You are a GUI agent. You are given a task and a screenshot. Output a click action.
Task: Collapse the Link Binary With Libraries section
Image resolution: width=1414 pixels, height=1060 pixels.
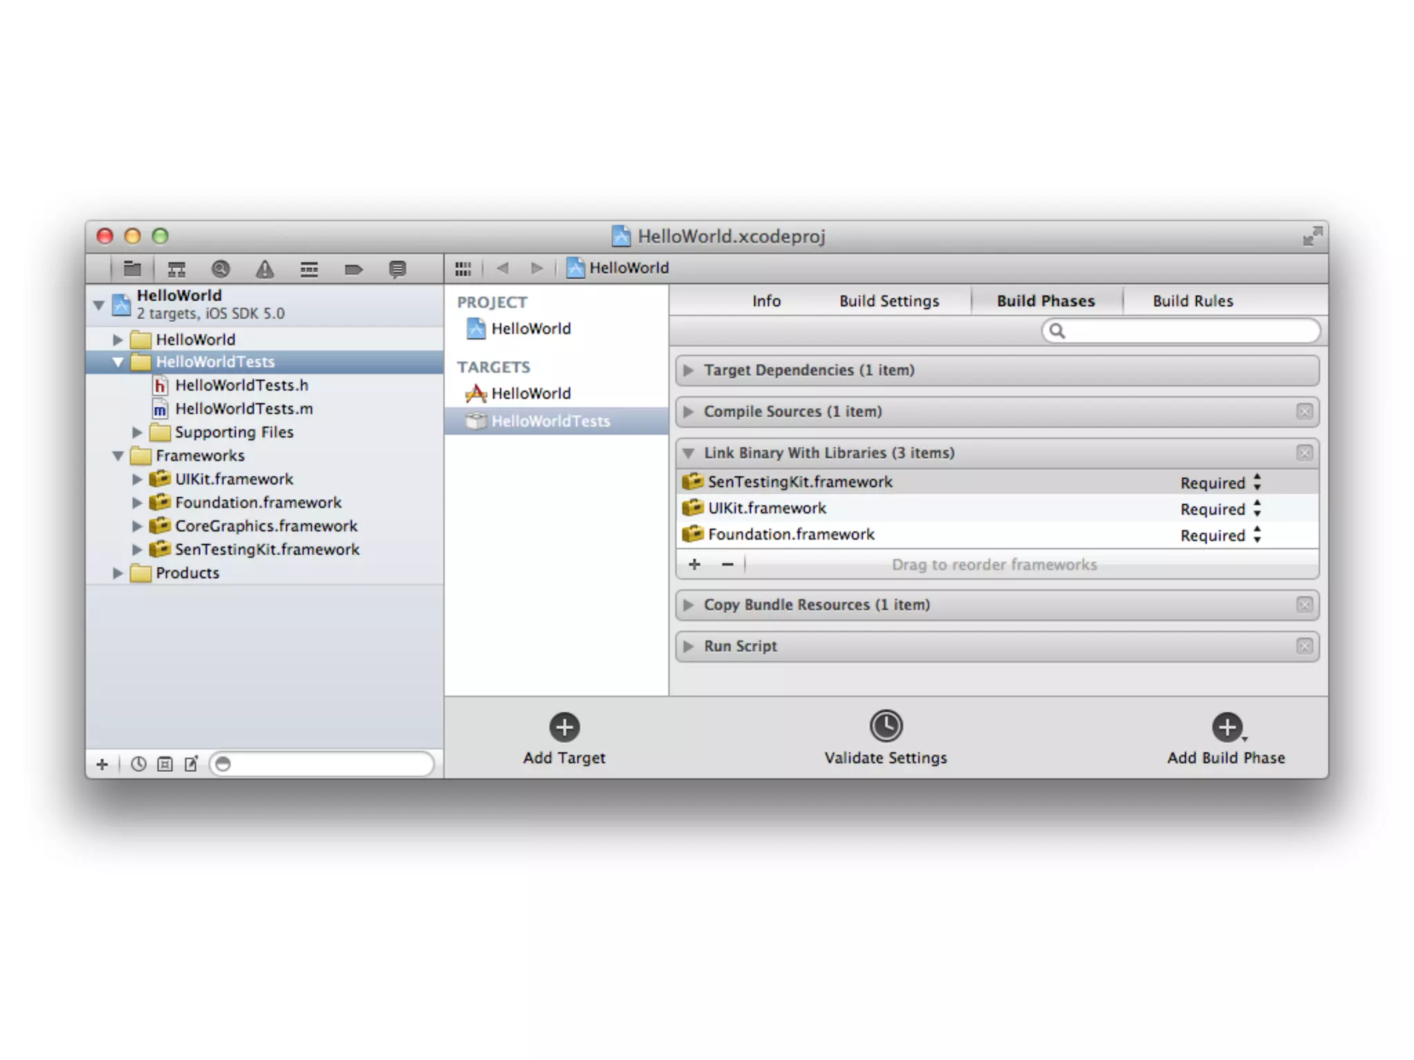coord(688,453)
